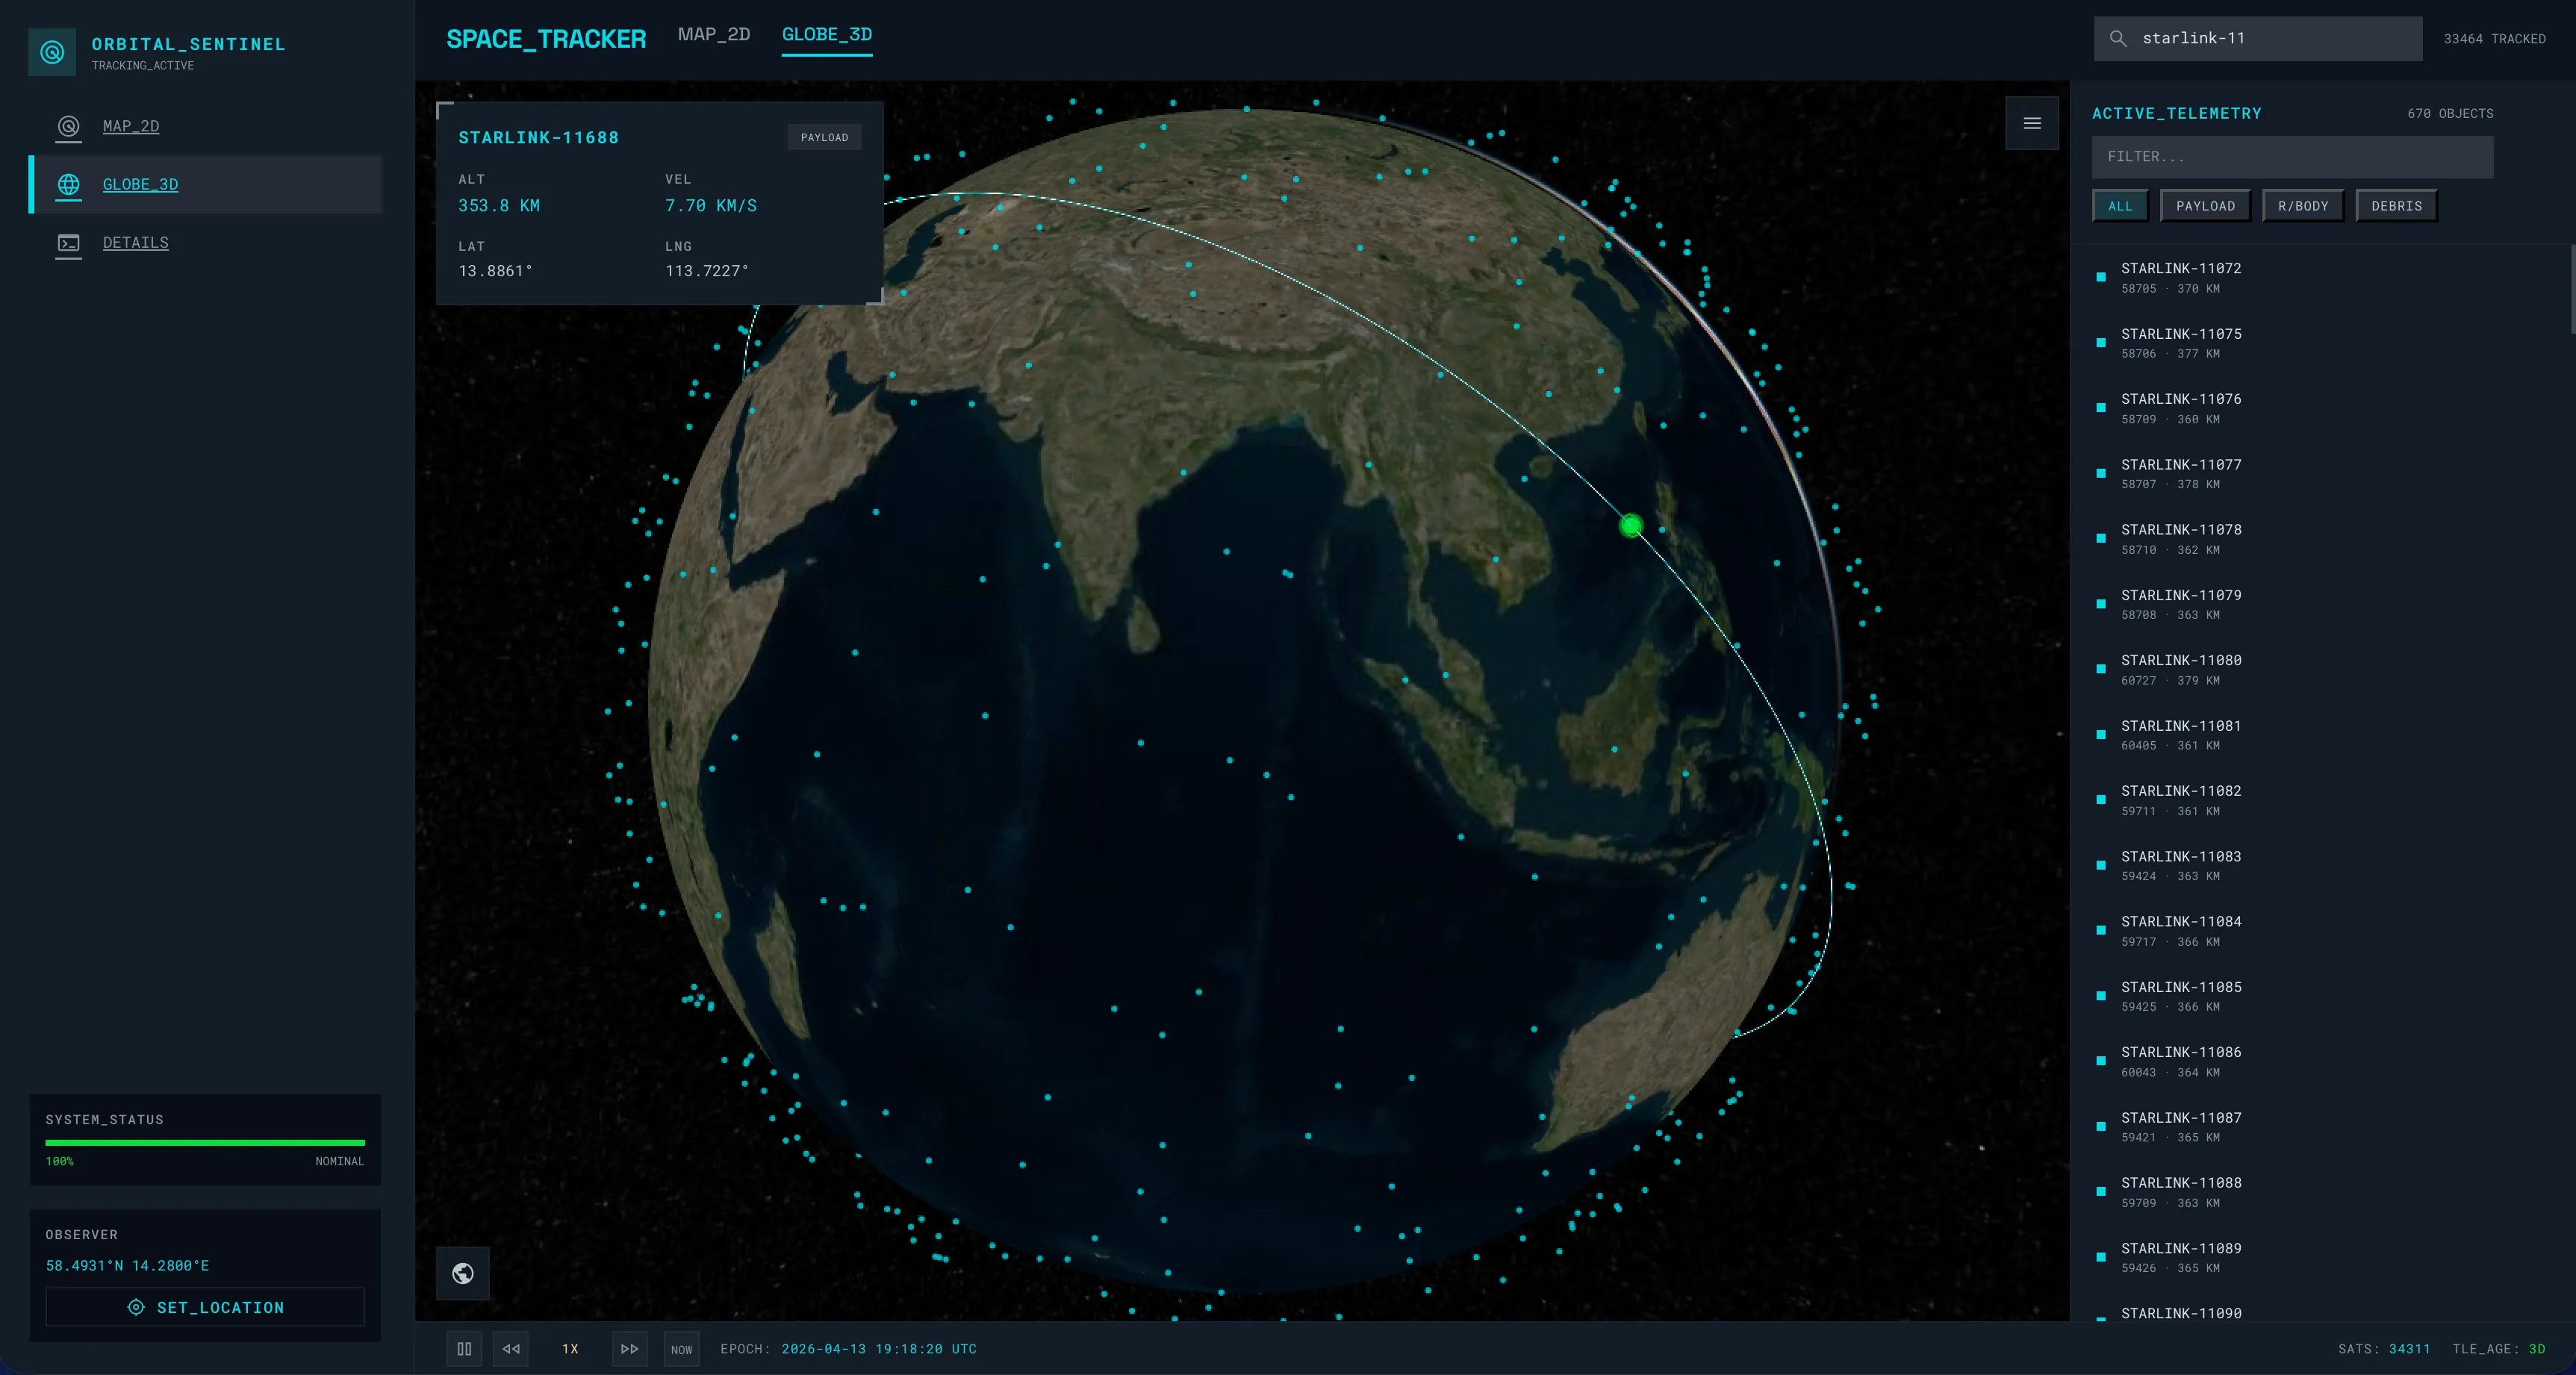Viewport: 2576px width, 1375px height.
Task: Click the green system status bar
Action: 205,1142
